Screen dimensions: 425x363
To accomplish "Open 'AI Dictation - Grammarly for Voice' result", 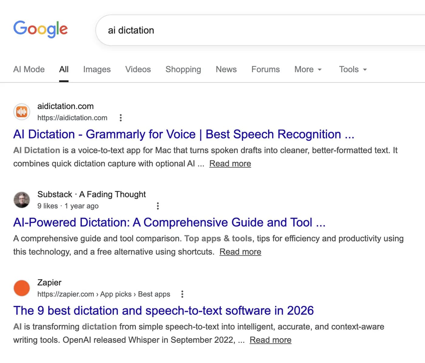I will click(x=184, y=134).
